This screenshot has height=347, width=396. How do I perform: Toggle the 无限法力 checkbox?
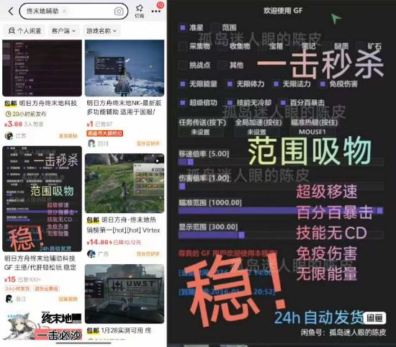[276, 84]
